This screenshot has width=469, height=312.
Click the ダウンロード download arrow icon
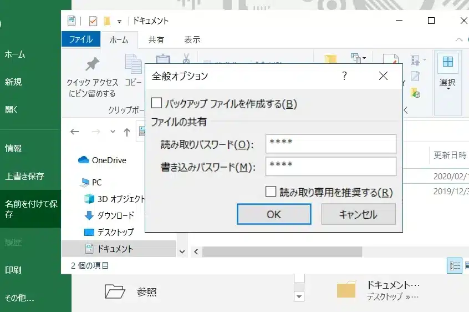pos(89,215)
